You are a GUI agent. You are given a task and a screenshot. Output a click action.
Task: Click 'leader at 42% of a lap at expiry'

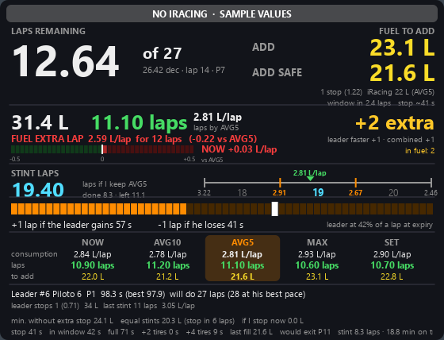[x=380, y=225]
